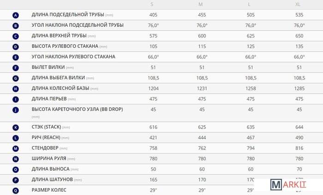This screenshot has height=195, width=323.
Task: Click the letter Q icon for wheel size
Action: 16,190
